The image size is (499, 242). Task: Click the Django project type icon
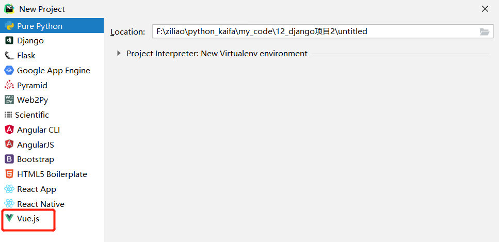click(9, 41)
